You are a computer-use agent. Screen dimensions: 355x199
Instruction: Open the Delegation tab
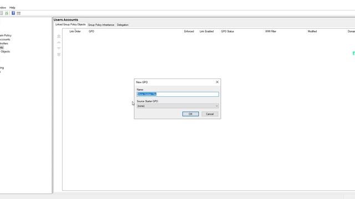point(123,25)
